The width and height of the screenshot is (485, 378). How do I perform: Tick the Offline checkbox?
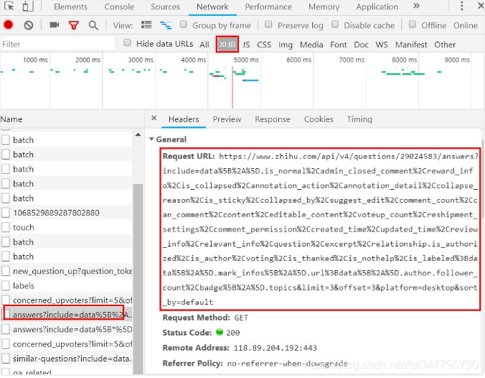coord(413,24)
